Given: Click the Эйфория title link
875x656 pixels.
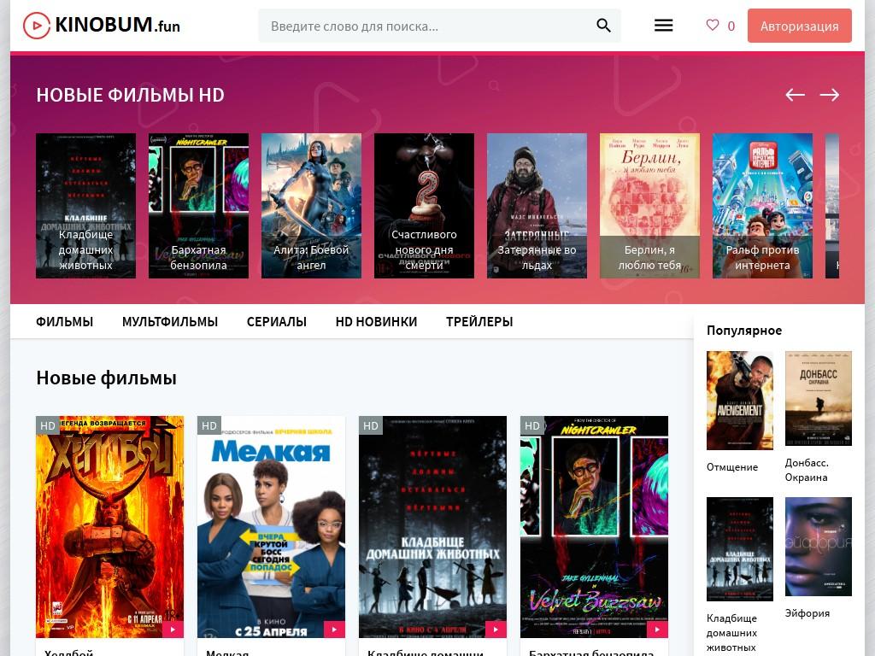Looking at the screenshot, I should [x=807, y=613].
